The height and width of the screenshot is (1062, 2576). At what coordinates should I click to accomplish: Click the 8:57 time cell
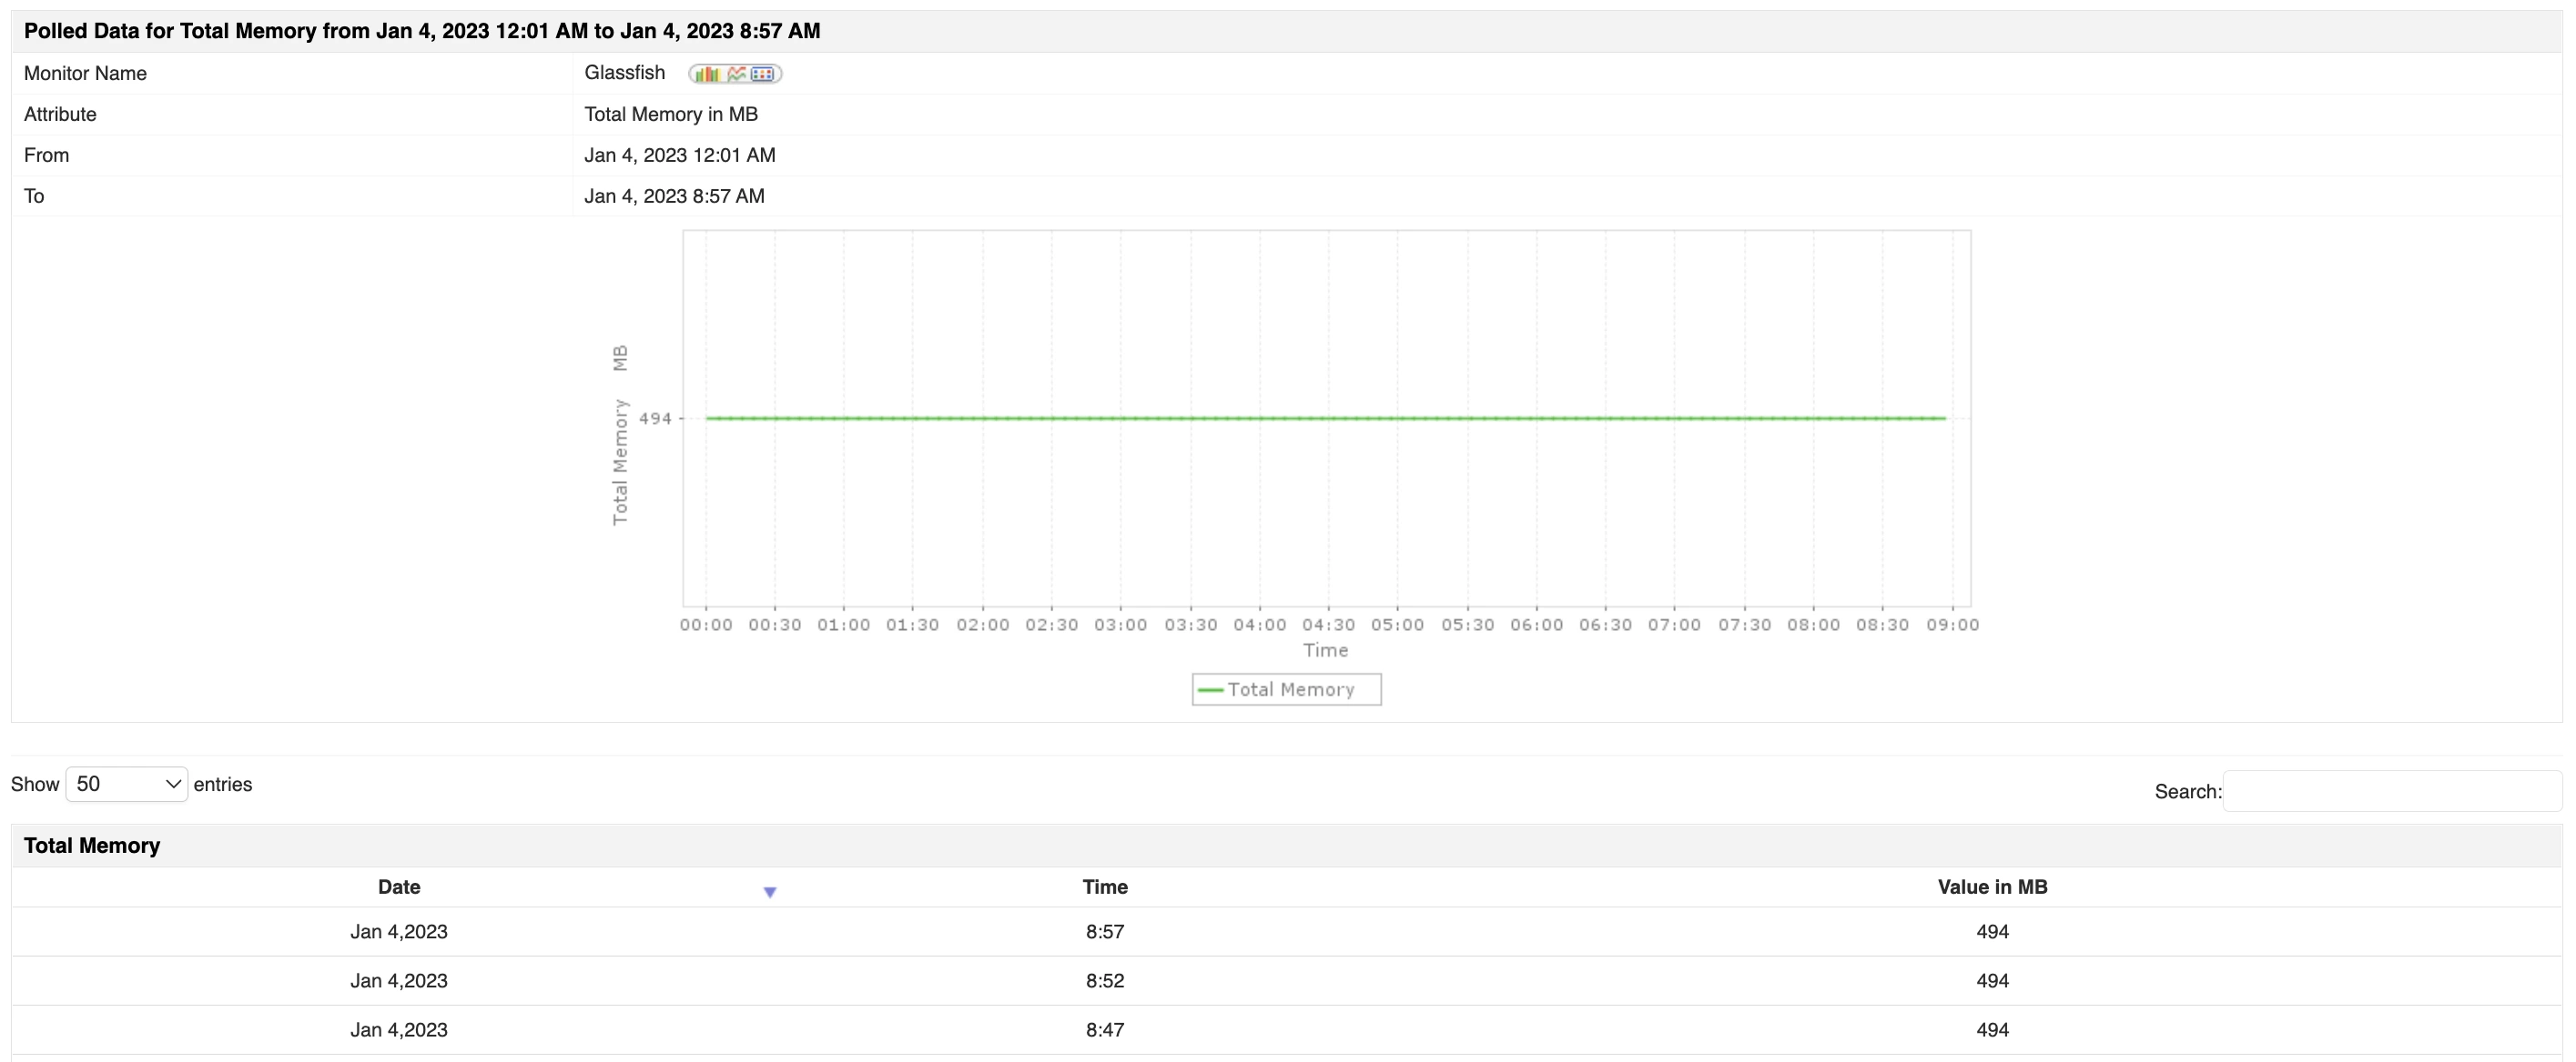pyautogui.click(x=1104, y=932)
